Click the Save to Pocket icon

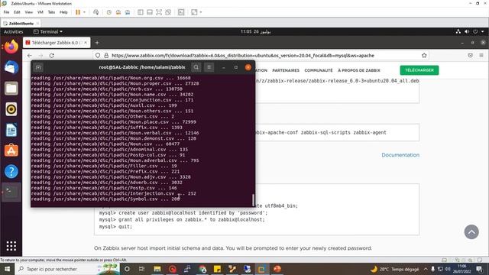coord(471,56)
